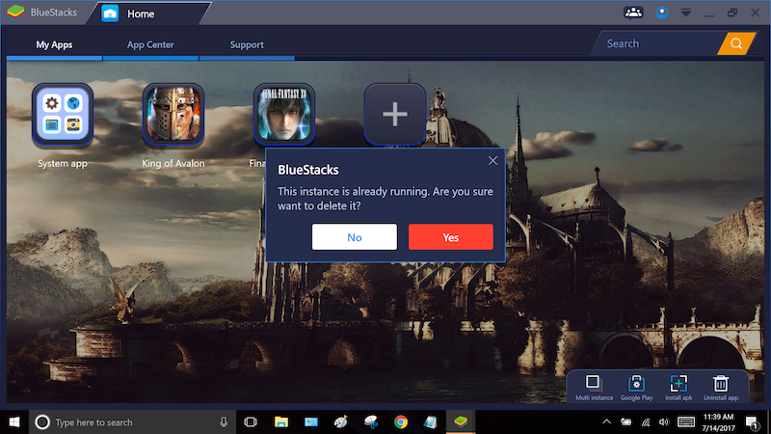Click the BlueStacks logo in title bar
771x434 pixels.
15,13
